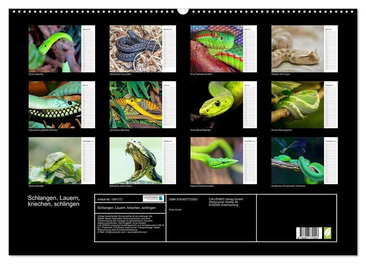The image size is (366, 264).
Task: Open the Grüner Baumpython photo
Action: [x=297, y=104]
